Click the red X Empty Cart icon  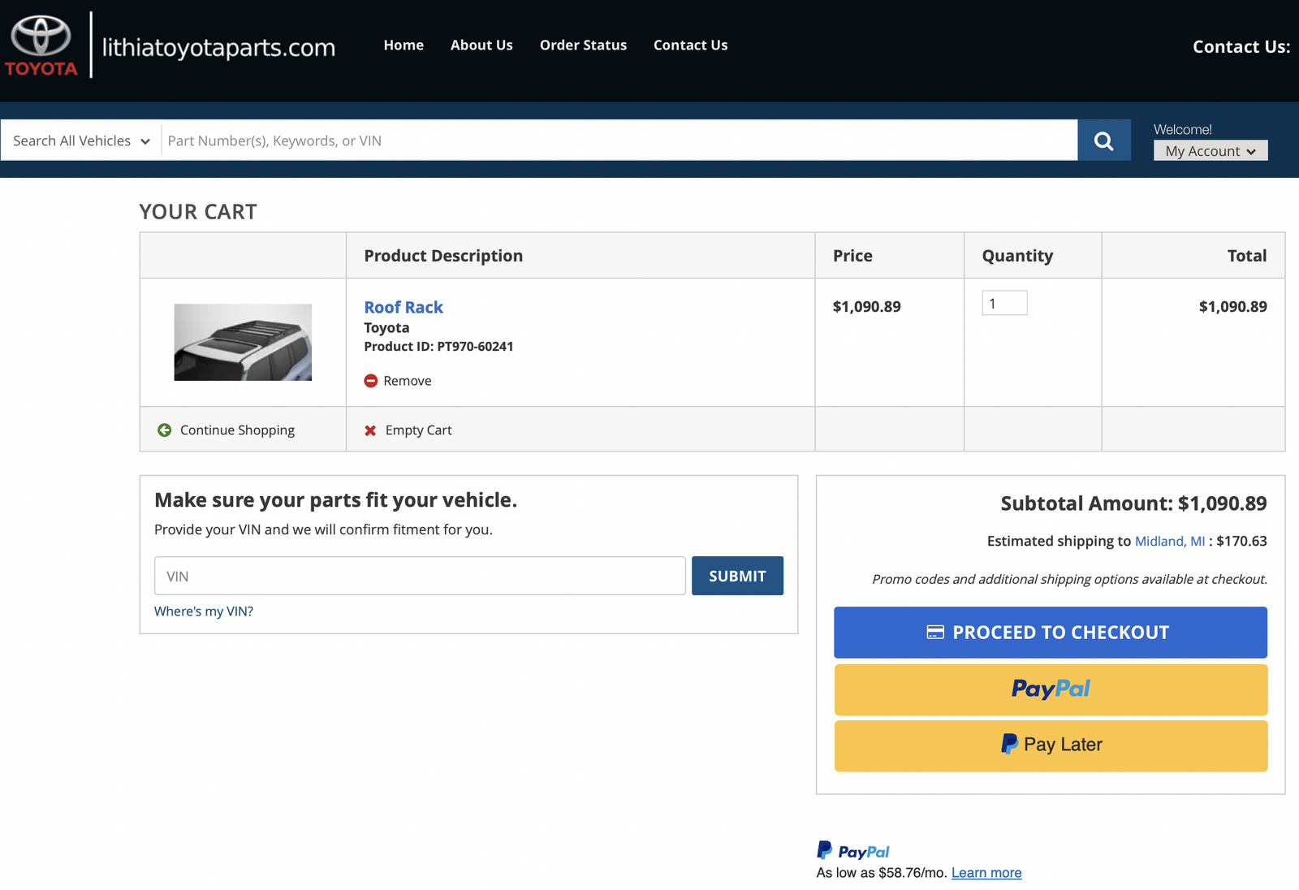pyautogui.click(x=370, y=430)
